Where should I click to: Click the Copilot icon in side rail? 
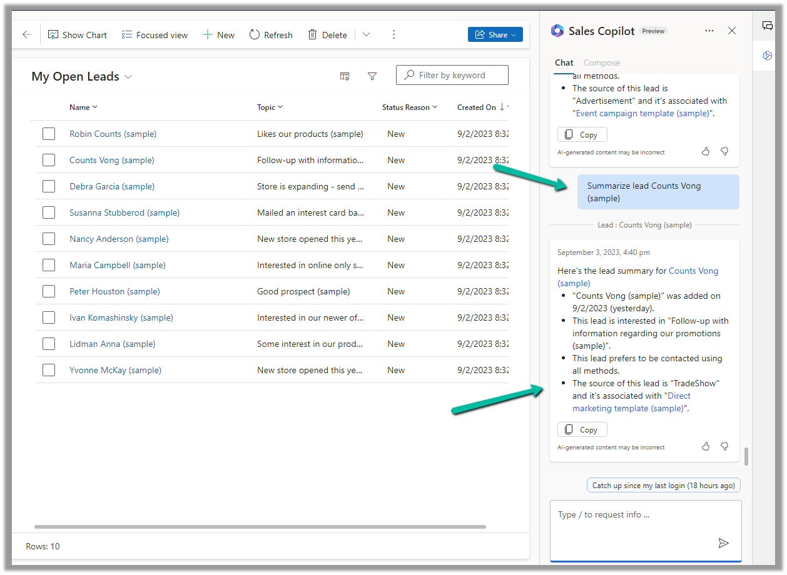coord(768,56)
